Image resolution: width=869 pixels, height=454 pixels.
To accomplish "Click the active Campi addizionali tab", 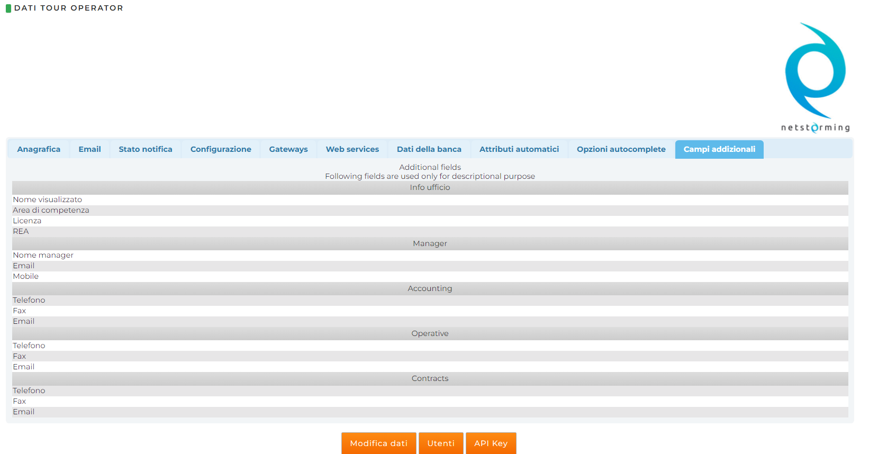I will (719, 149).
